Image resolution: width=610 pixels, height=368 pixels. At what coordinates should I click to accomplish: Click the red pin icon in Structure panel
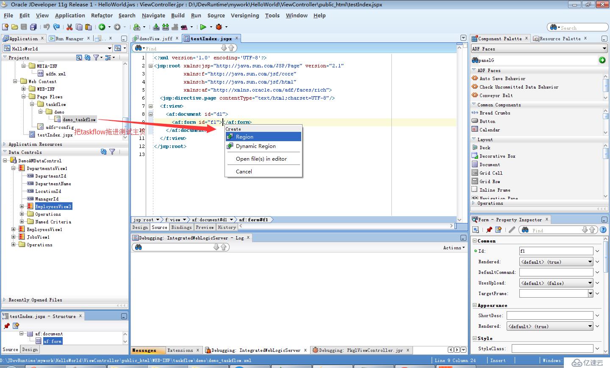click(6, 326)
